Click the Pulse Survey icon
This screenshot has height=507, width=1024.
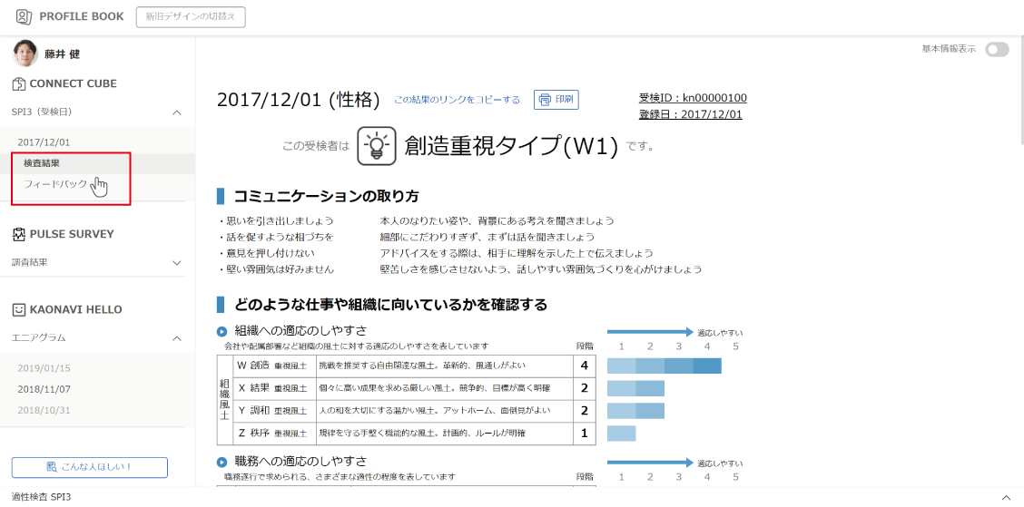[19, 234]
